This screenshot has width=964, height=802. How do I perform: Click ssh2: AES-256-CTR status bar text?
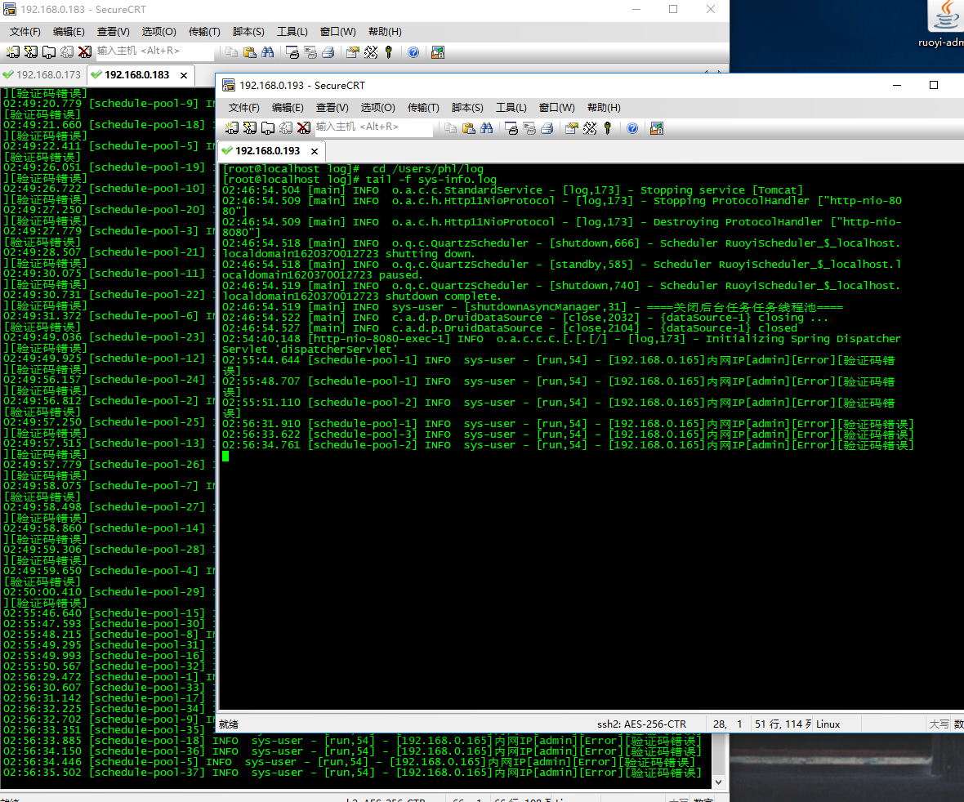tap(641, 724)
